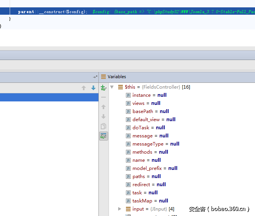Viewport: 255px width, 216px height.
Task: Select the instance = null variable
Action: 149,95
